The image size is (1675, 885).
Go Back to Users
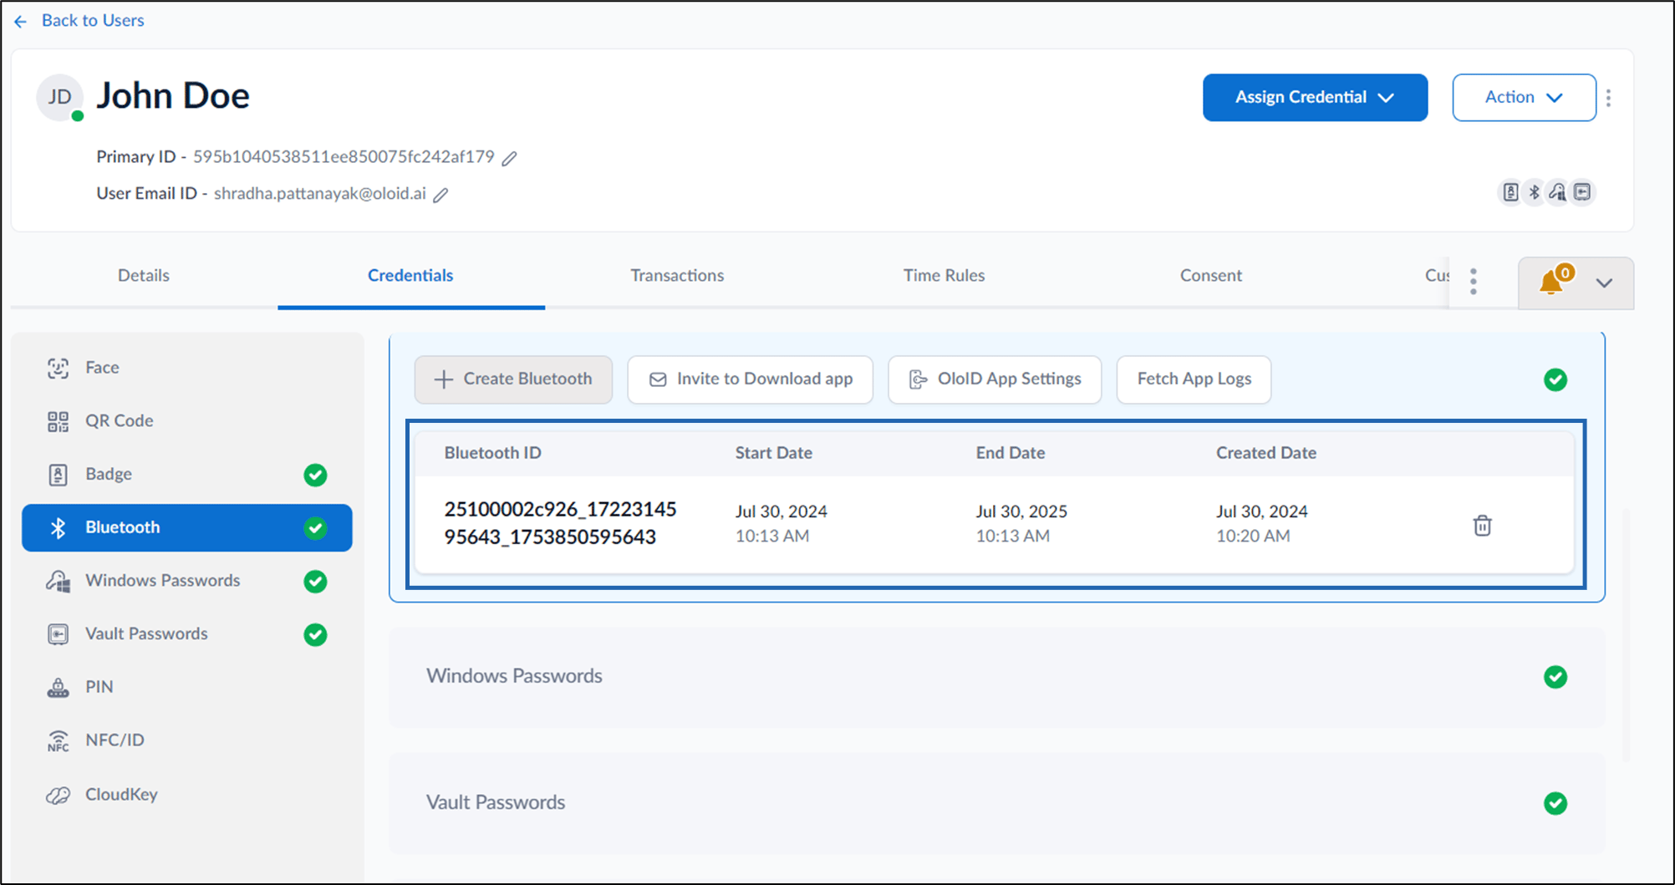pos(93,21)
